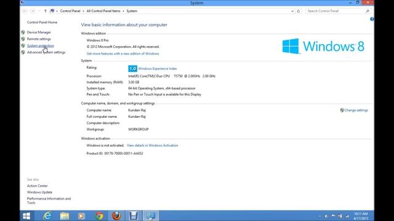Image resolution: width=394 pixels, height=221 pixels.
Task: View details in Windows Activation
Action: point(153,145)
